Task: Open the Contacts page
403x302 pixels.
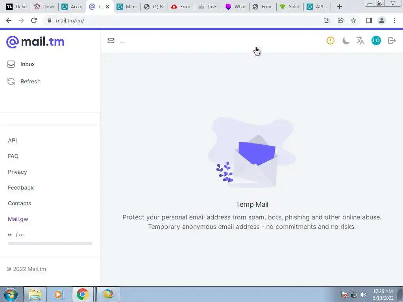Action: click(20, 203)
